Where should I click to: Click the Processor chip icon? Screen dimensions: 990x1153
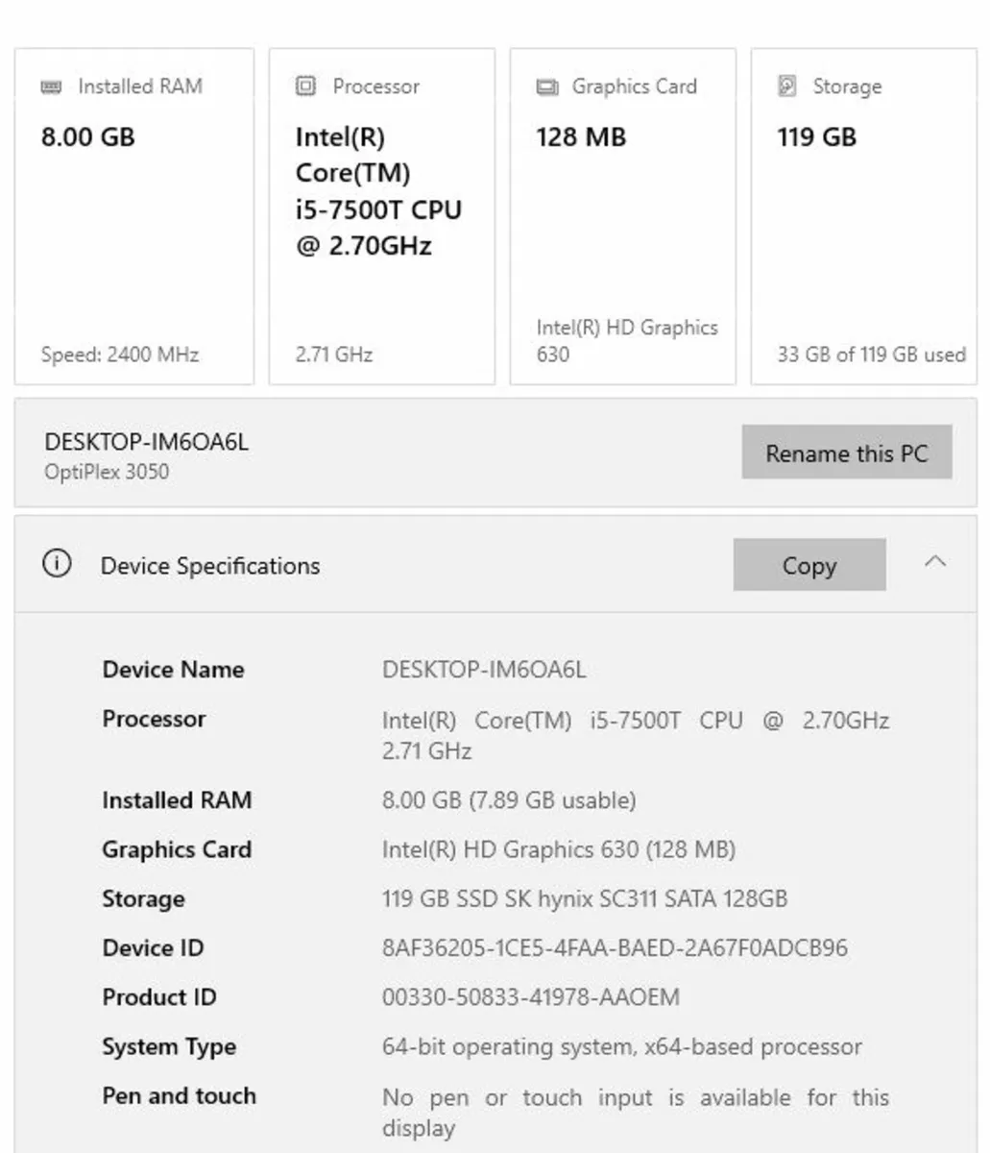point(305,86)
